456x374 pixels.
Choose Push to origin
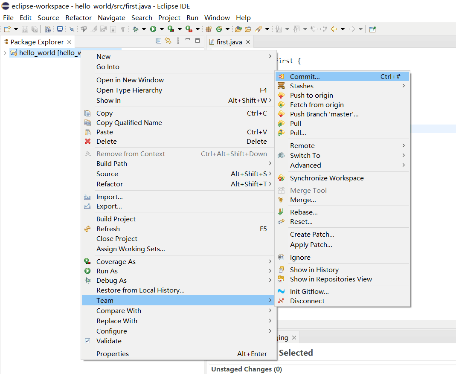[x=342, y=95]
